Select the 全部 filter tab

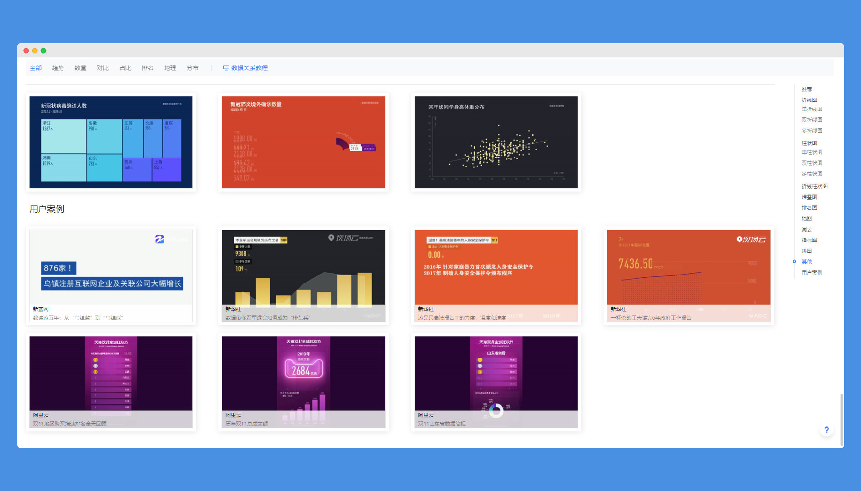(x=35, y=68)
